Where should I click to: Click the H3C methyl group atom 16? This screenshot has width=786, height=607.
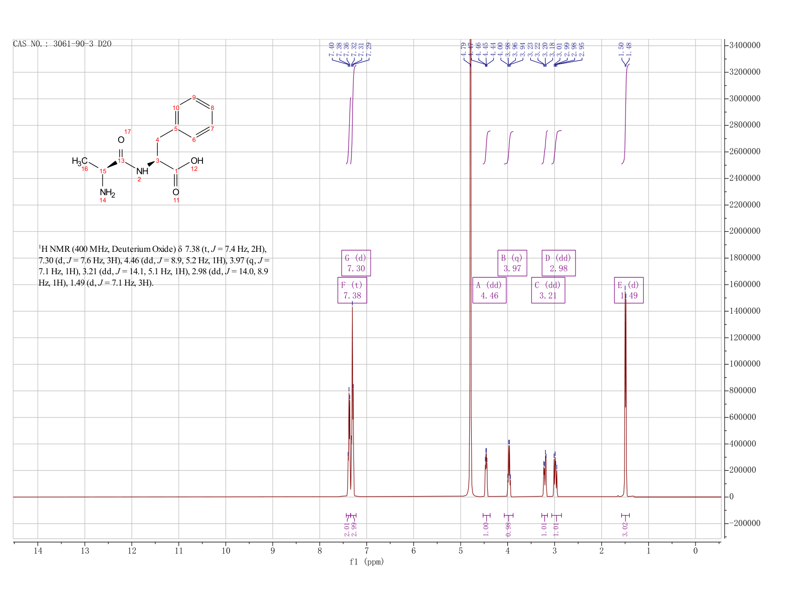(80, 161)
